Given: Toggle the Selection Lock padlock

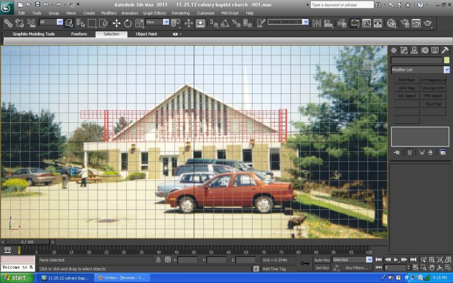Looking at the screenshot, I should tap(158, 260).
